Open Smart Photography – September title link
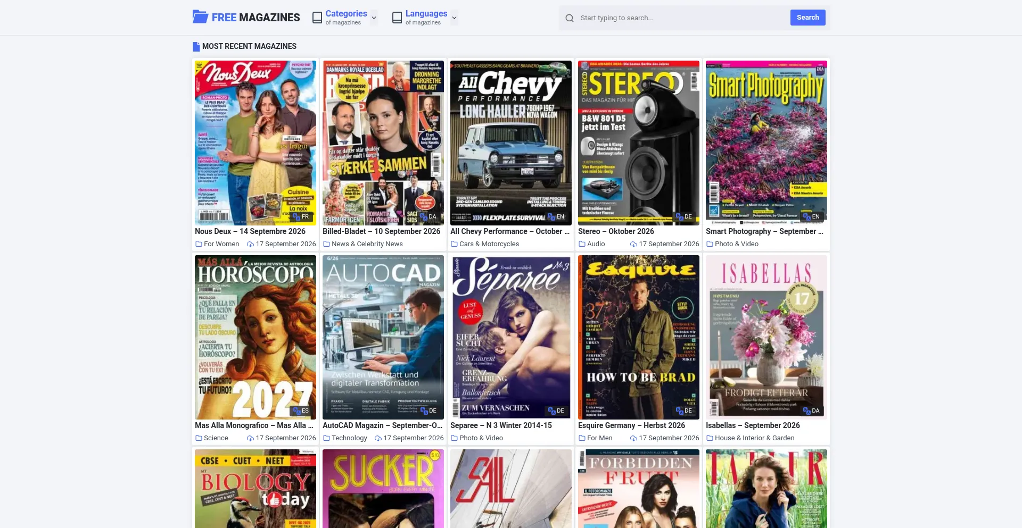The image size is (1022, 528). [x=764, y=231]
